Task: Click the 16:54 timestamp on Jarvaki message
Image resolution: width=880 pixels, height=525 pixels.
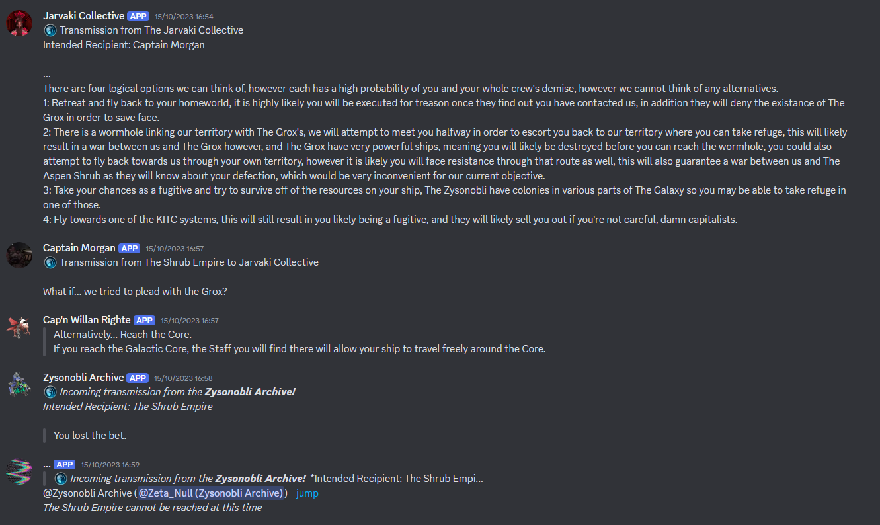Action: click(x=184, y=17)
